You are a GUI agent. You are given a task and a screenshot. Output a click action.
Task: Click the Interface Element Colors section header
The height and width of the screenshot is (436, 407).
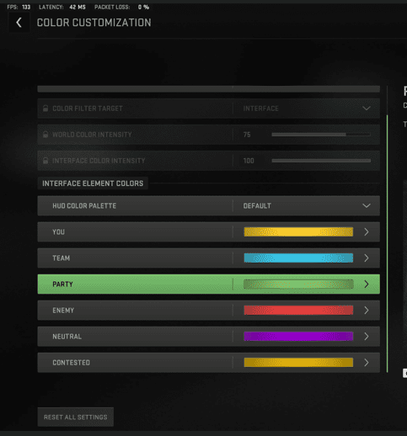coord(93,183)
